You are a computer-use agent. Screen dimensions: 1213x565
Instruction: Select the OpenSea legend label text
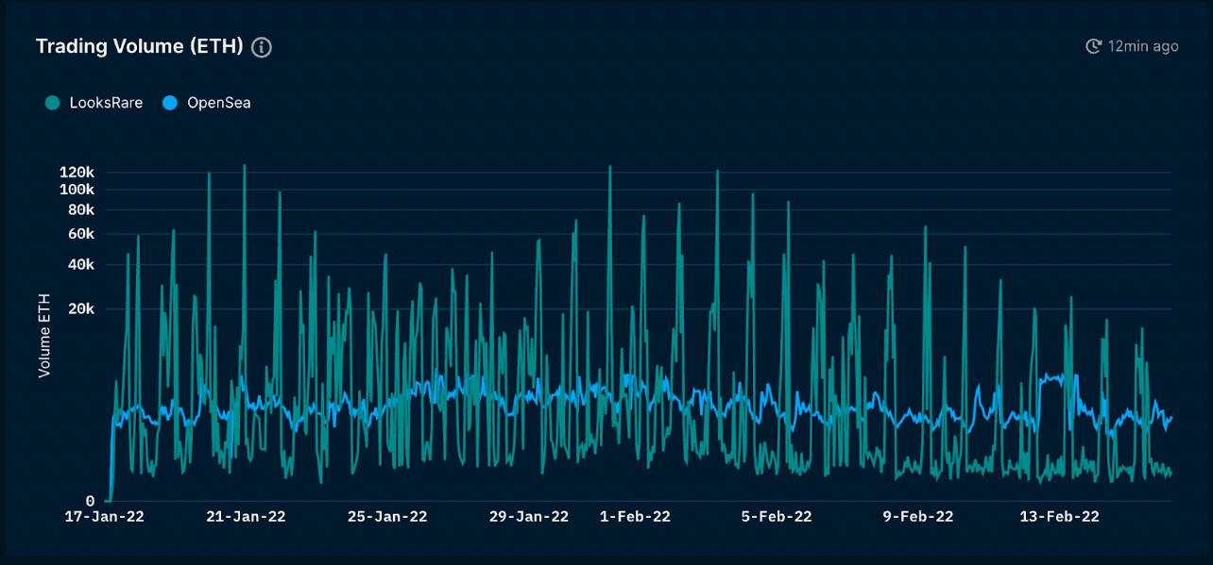coord(218,102)
